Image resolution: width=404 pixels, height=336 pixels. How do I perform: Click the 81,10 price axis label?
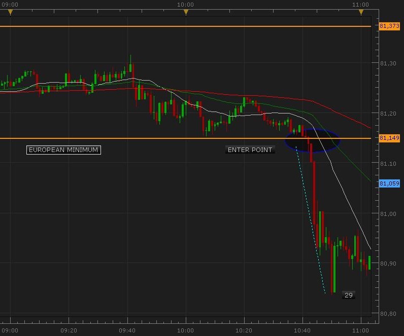click(388, 164)
